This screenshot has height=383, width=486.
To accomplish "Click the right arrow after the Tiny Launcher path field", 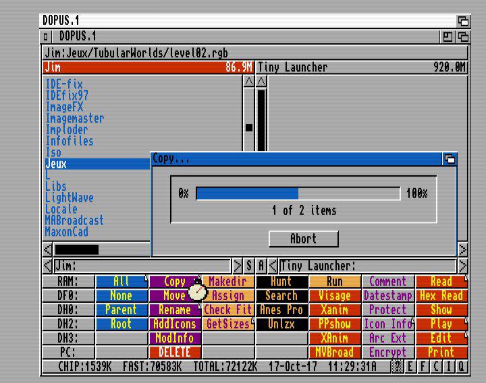I will pos(462,266).
